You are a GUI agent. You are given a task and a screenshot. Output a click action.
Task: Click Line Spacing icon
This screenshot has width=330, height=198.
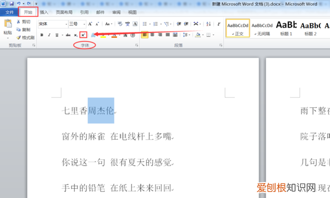point(185,35)
